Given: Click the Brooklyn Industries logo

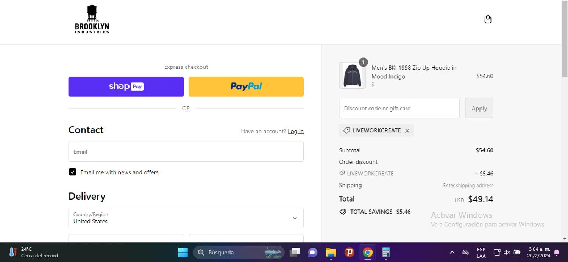Looking at the screenshot, I should pos(92,19).
